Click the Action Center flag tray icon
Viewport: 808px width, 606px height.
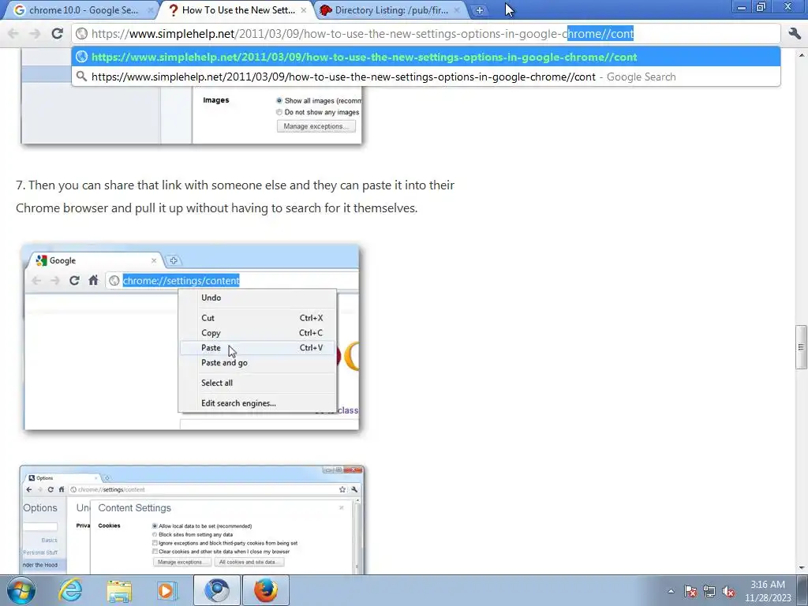click(690, 591)
